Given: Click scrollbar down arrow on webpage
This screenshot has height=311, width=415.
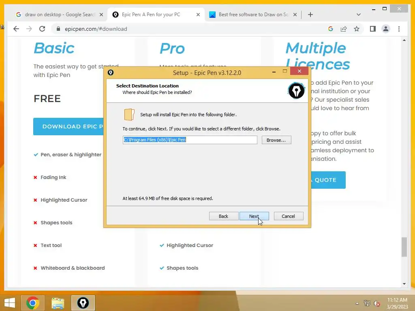Looking at the screenshot, I should point(404,284).
